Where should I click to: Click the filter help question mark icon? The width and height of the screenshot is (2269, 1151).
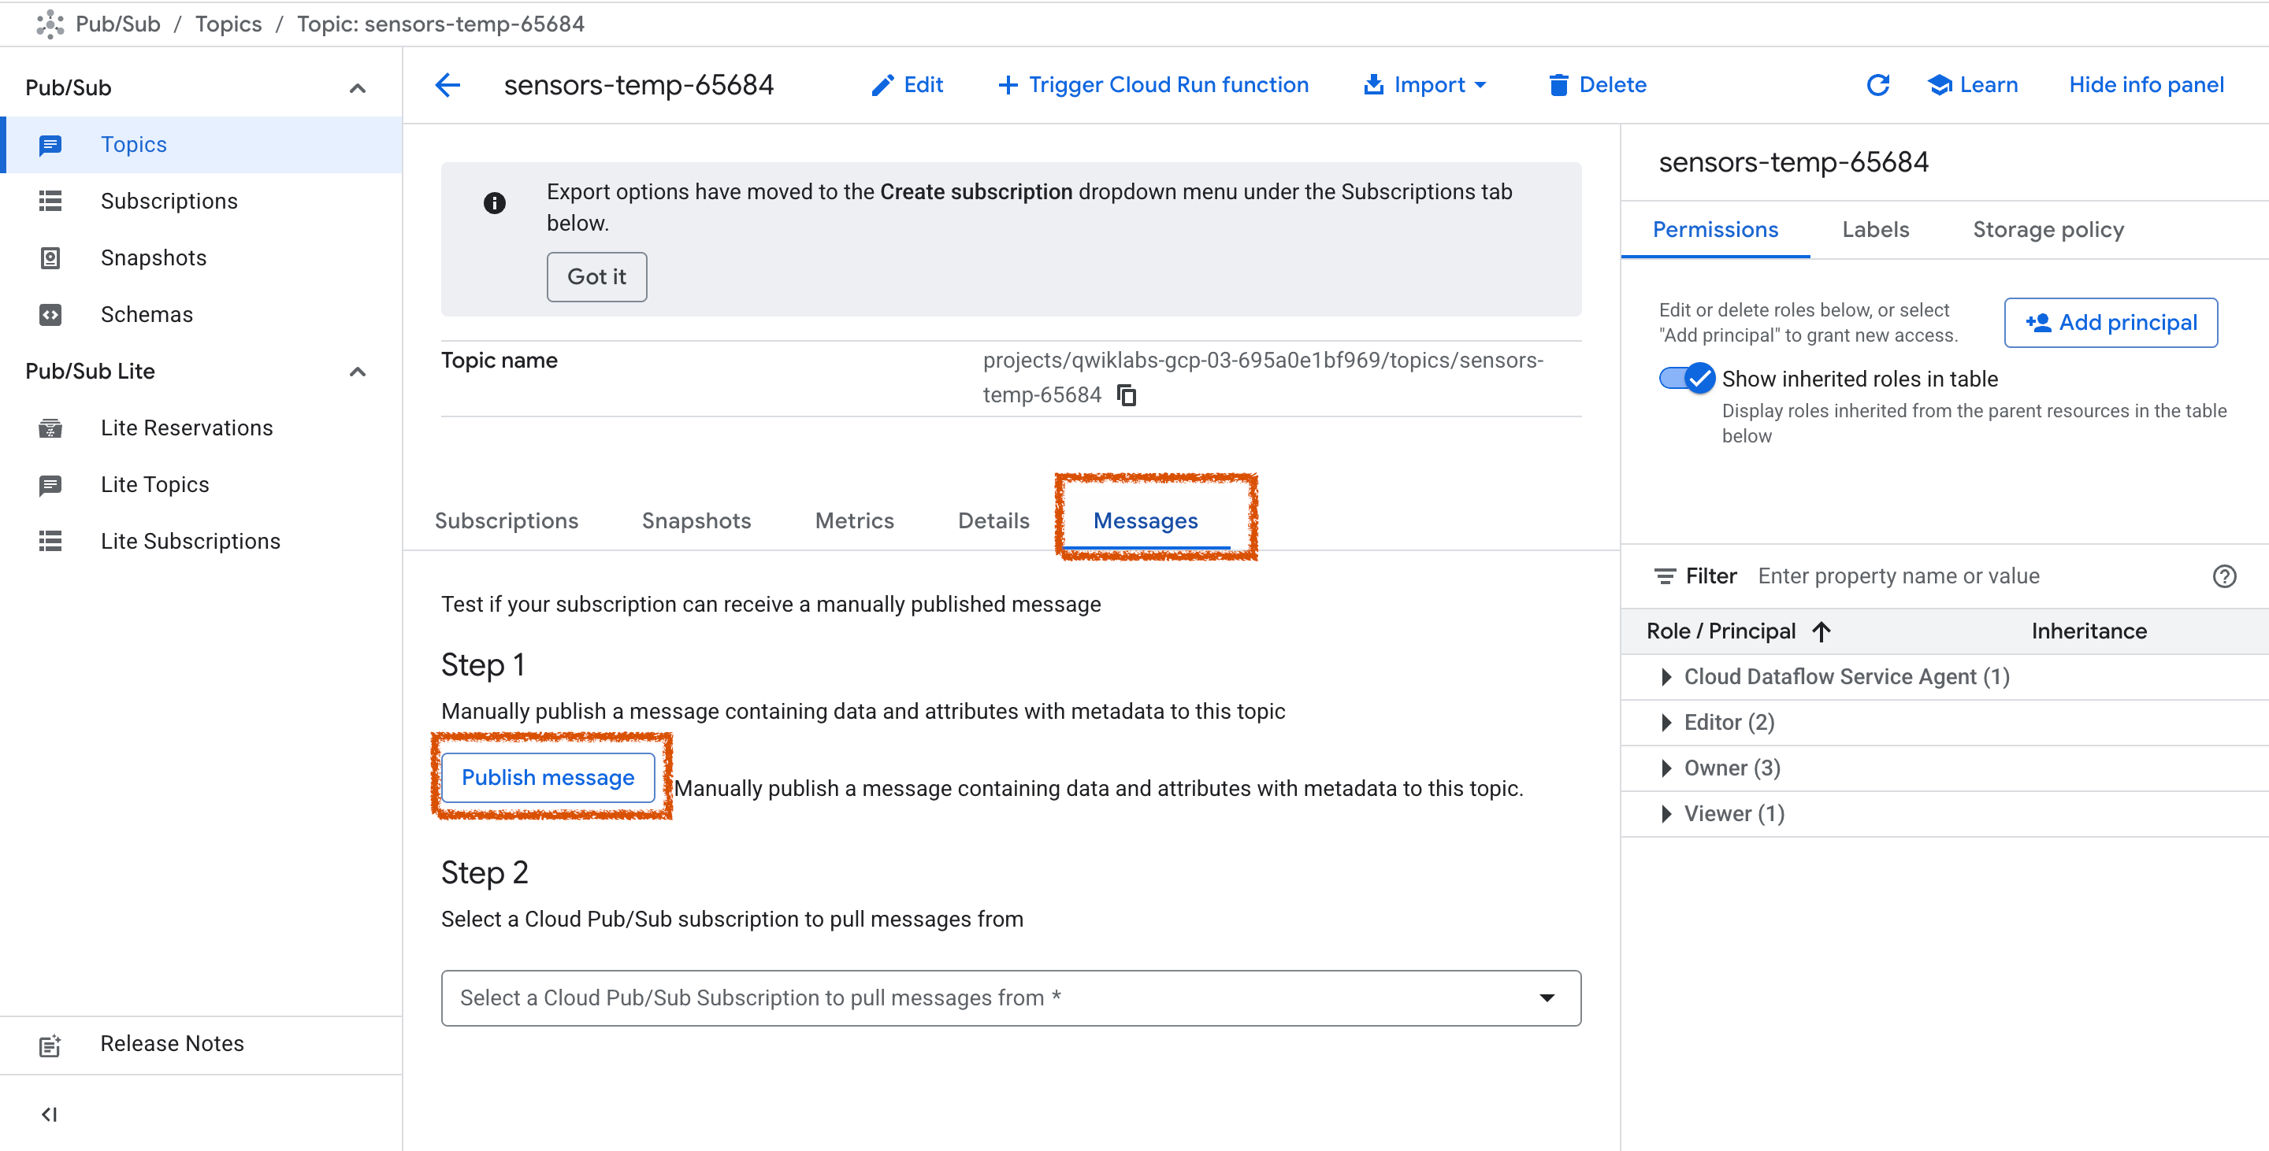pos(2223,576)
